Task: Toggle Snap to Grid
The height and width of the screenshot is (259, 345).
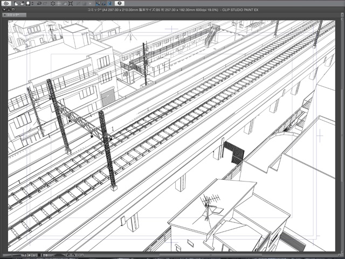Action: coord(110,3)
